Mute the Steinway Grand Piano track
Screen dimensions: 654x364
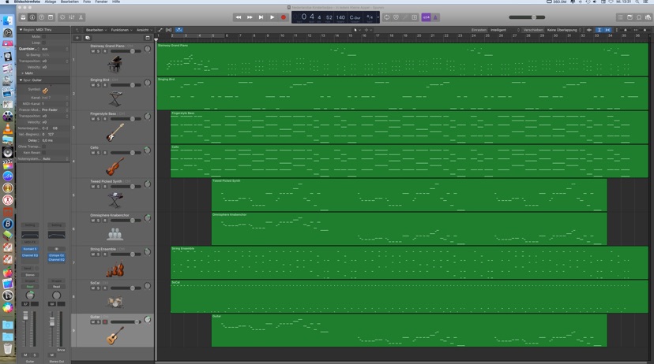coord(92,51)
